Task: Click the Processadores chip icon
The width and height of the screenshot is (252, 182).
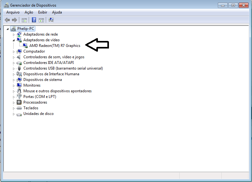Action: click(19, 102)
